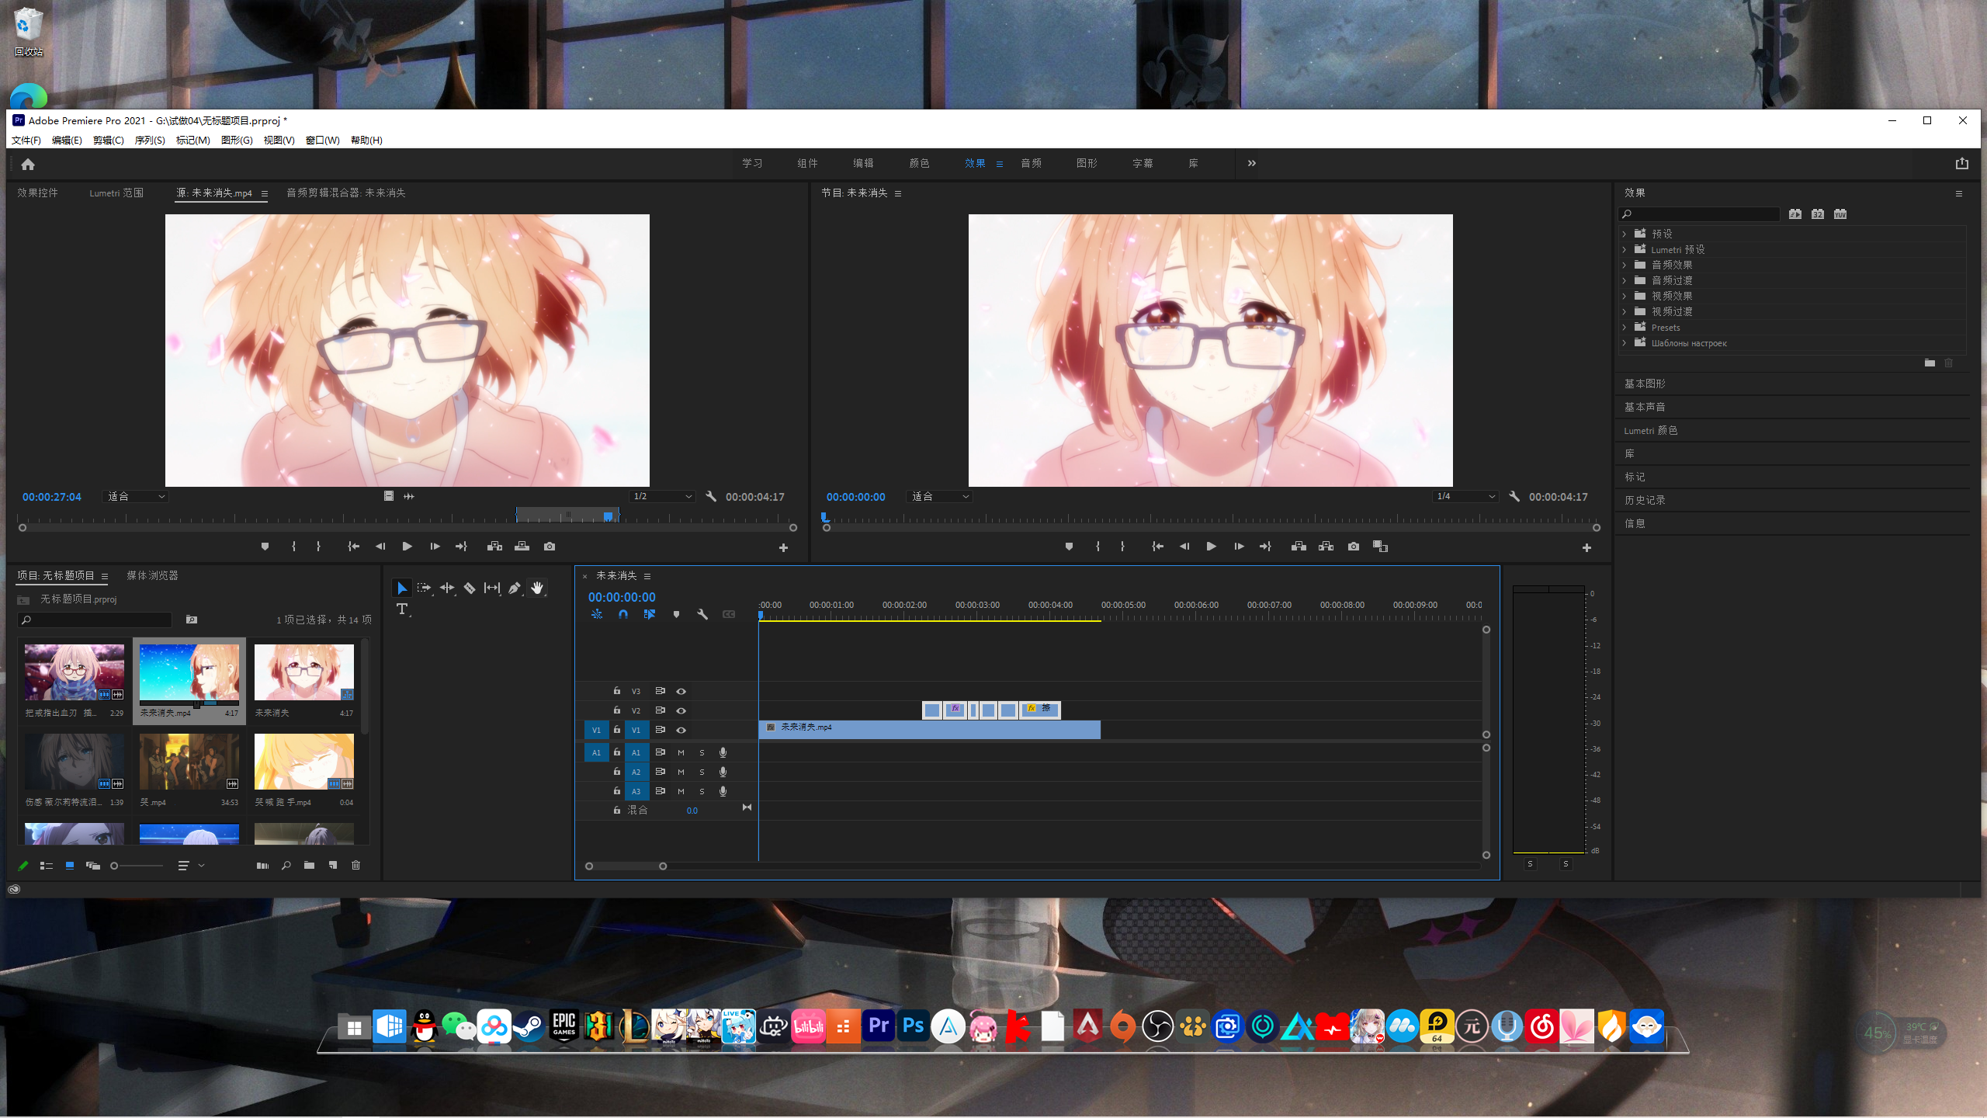Open timeline display settings wrench
Image resolution: width=1987 pixels, height=1118 pixels.
(x=702, y=614)
